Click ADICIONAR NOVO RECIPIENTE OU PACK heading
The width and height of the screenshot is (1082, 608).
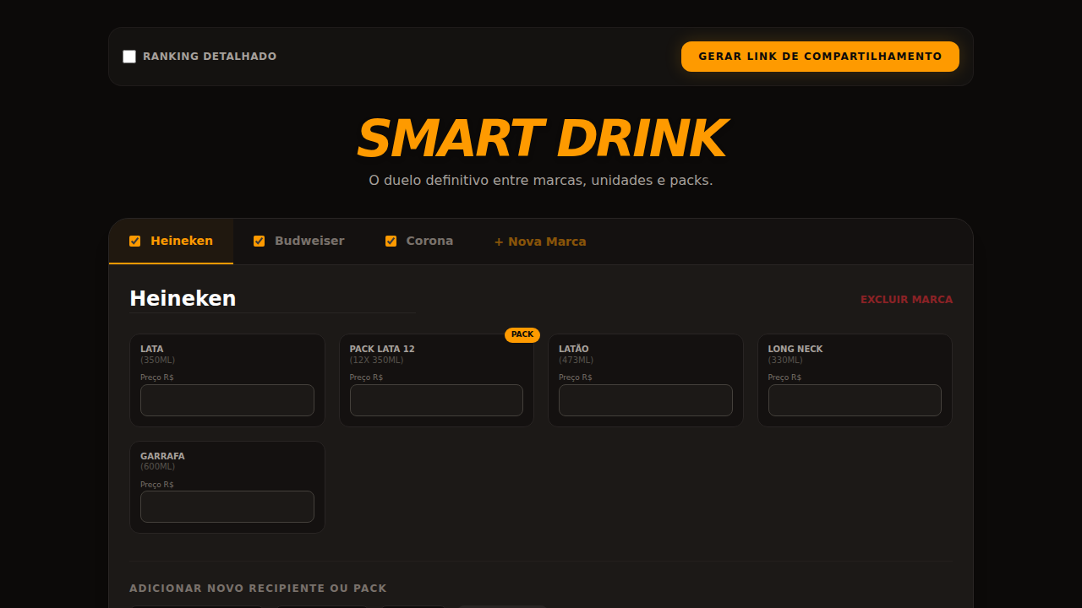(258, 588)
